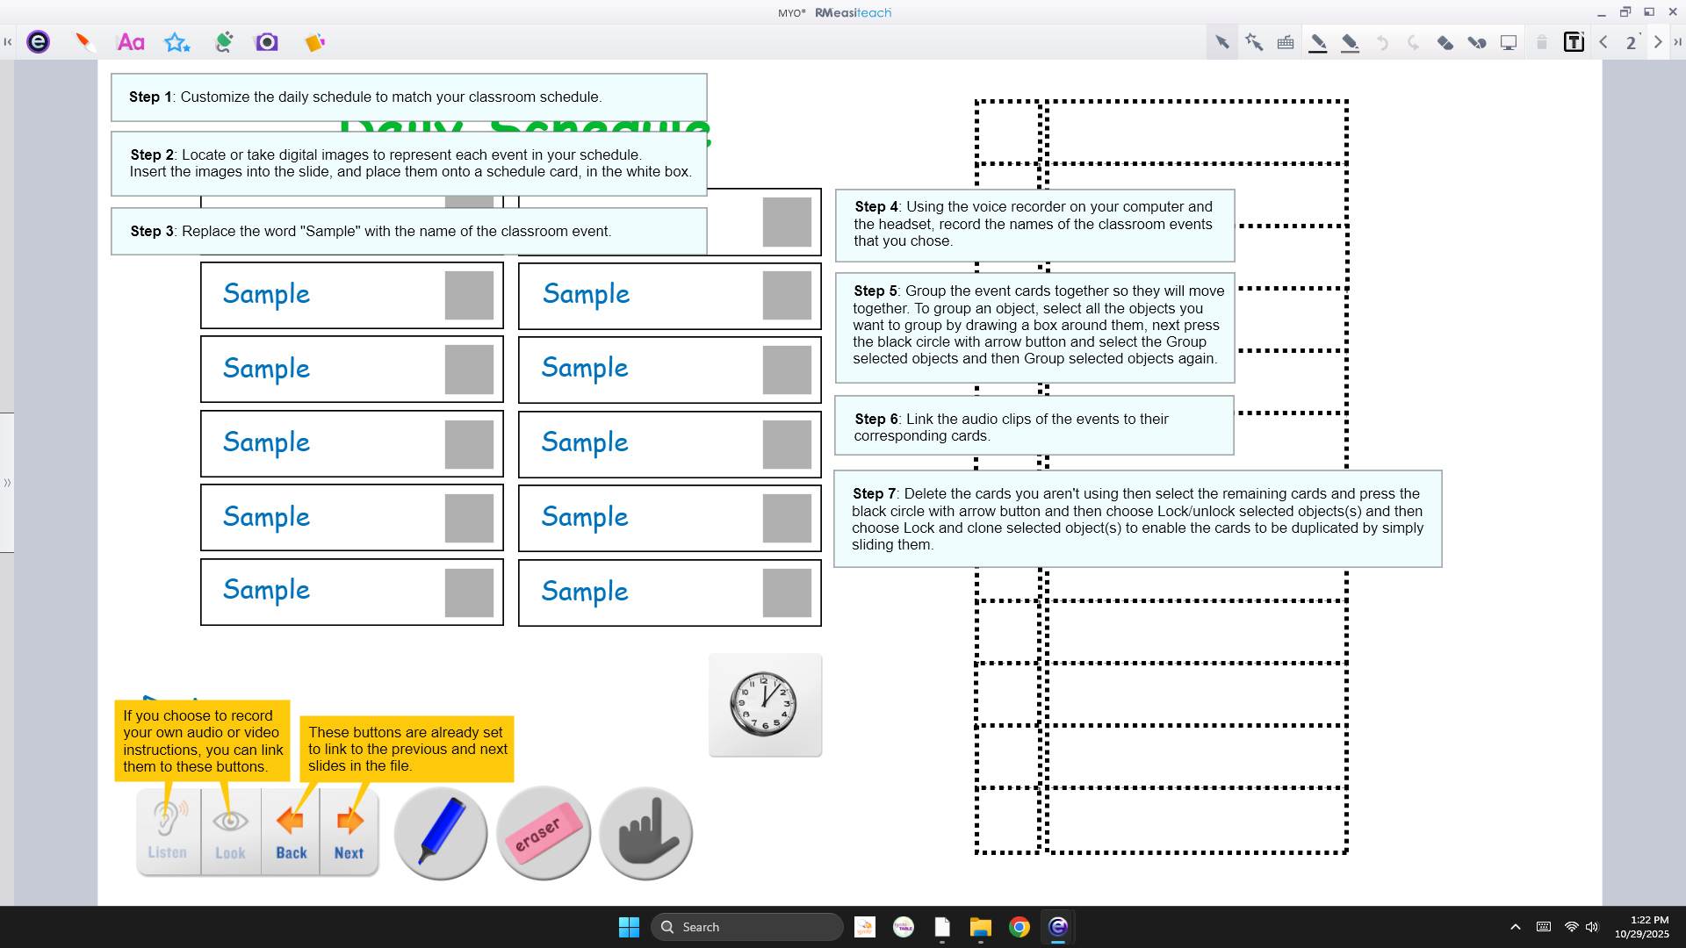The image size is (1686, 948).
Task: Open the yellow shapes media bank
Action: click(x=314, y=41)
